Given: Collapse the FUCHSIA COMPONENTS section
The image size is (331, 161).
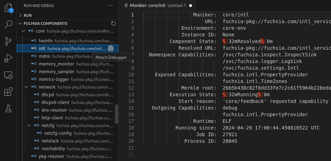Looking at the screenshot, I should pos(67,23).
